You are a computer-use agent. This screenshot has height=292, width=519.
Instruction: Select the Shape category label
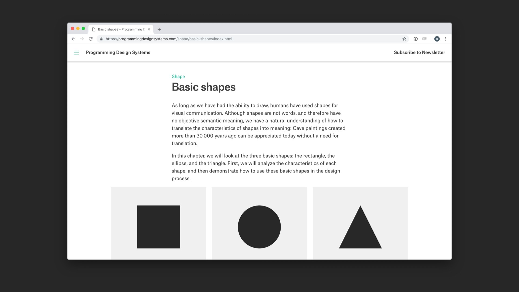pyautogui.click(x=178, y=76)
